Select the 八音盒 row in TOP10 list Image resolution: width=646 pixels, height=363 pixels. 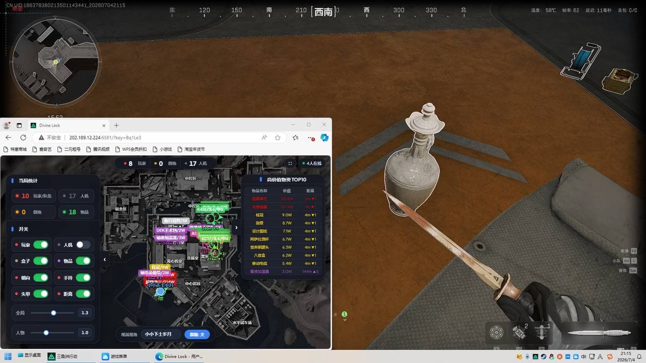pos(284,256)
